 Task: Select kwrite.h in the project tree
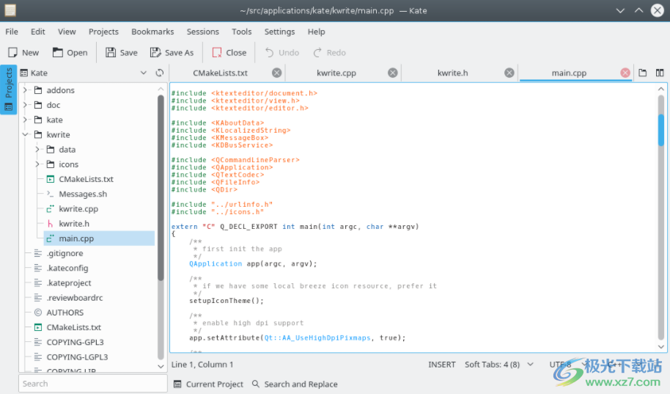tap(74, 224)
